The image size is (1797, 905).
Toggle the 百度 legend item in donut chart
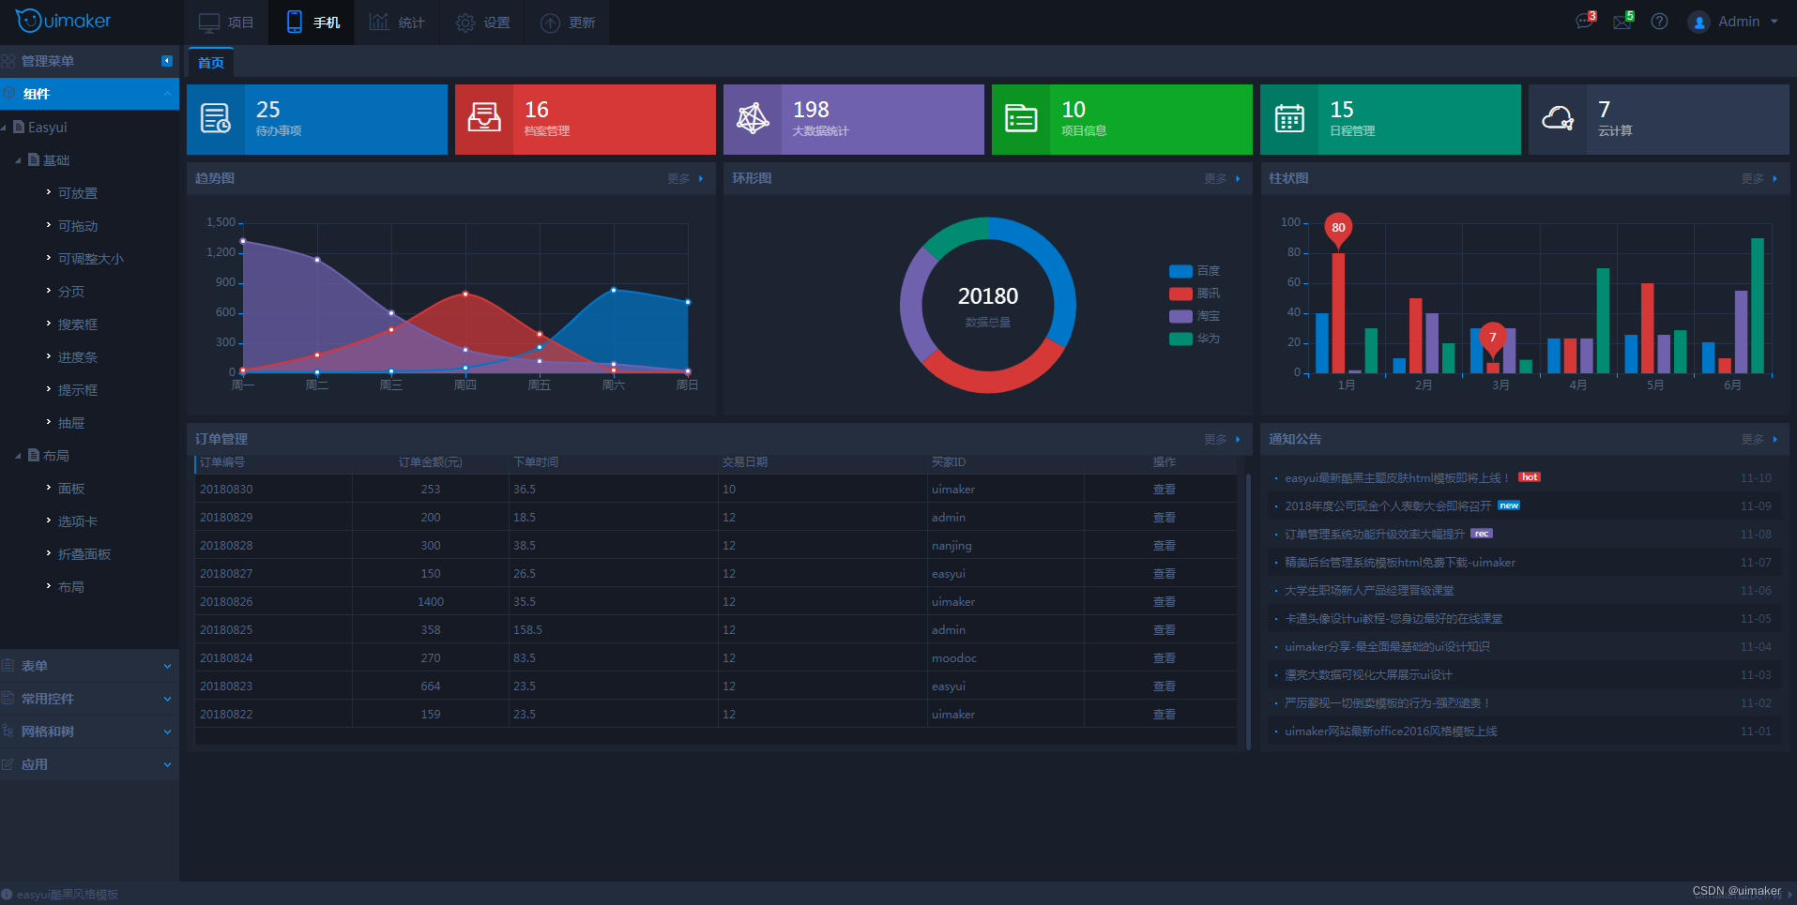click(x=1195, y=271)
